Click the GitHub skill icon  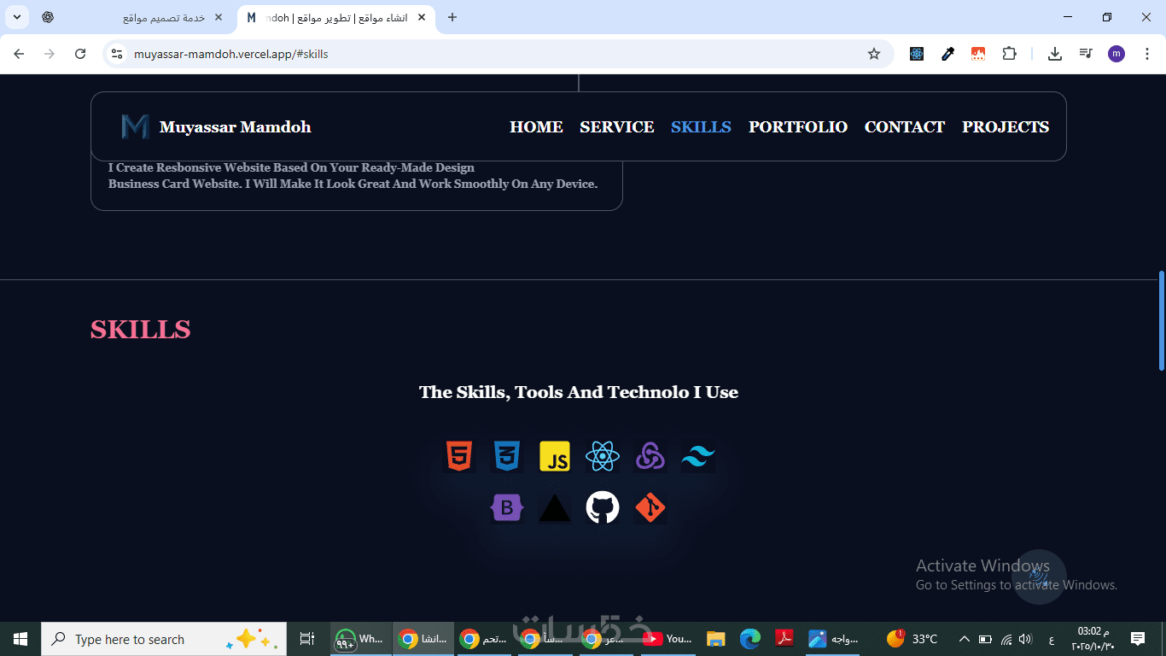coord(603,507)
